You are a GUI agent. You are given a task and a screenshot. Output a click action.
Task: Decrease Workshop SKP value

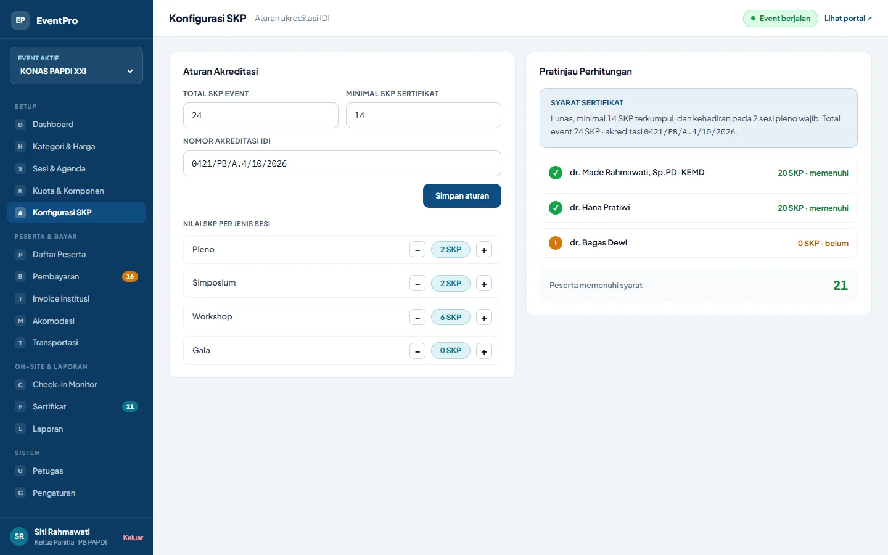pos(417,318)
